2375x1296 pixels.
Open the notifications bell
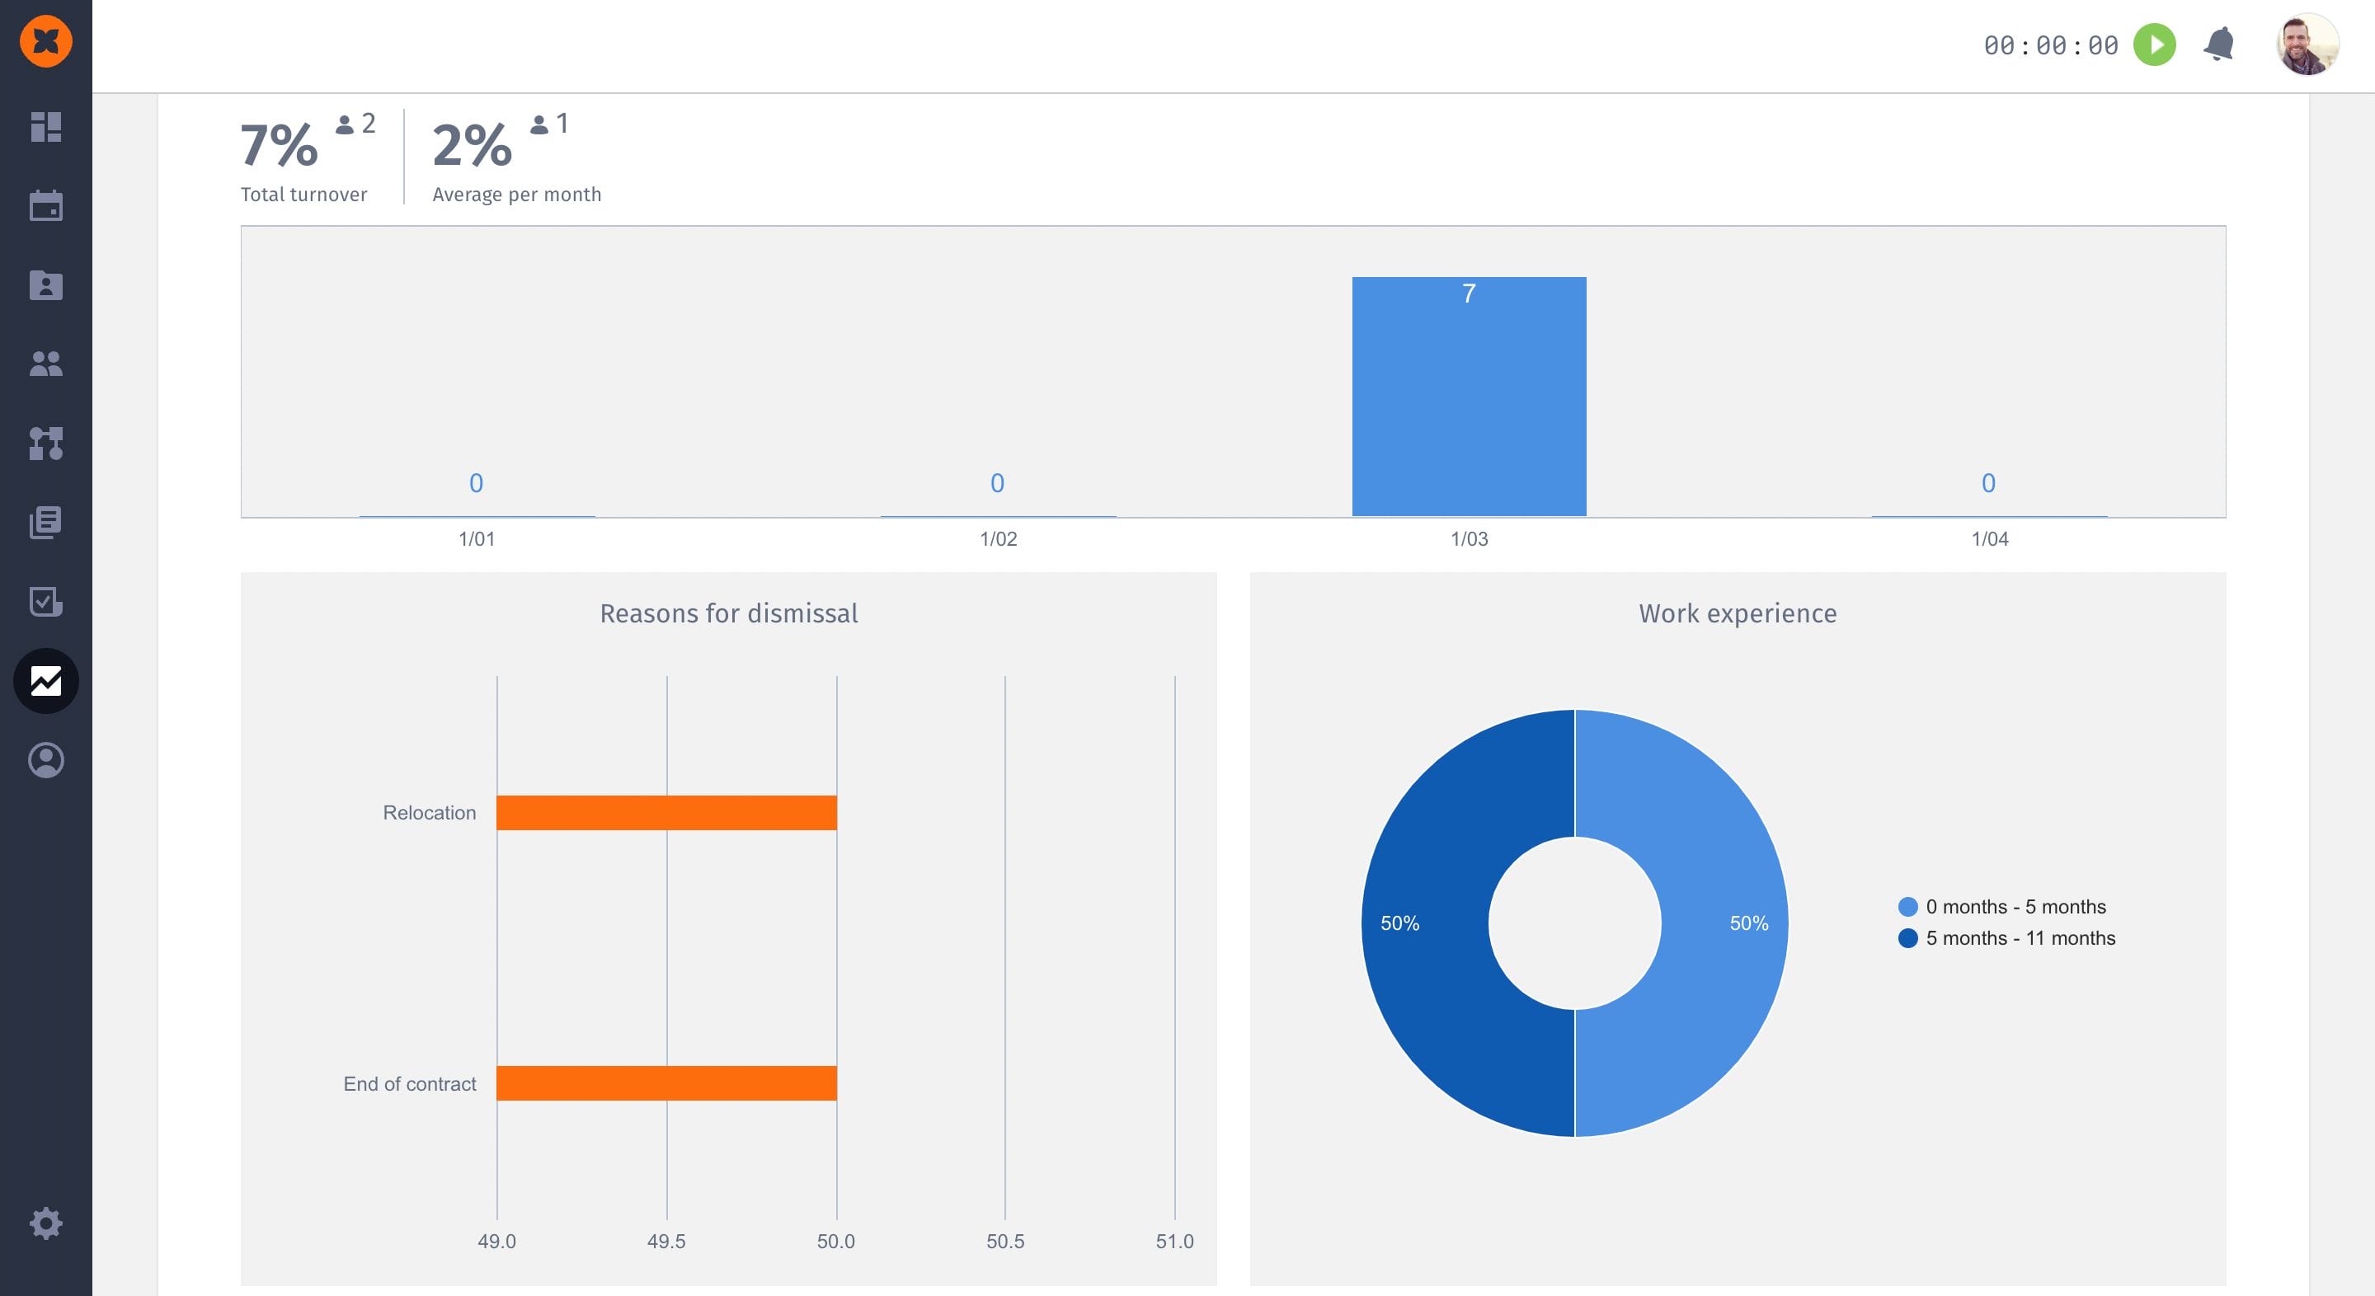pyautogui.click(x=2219, y=45)
